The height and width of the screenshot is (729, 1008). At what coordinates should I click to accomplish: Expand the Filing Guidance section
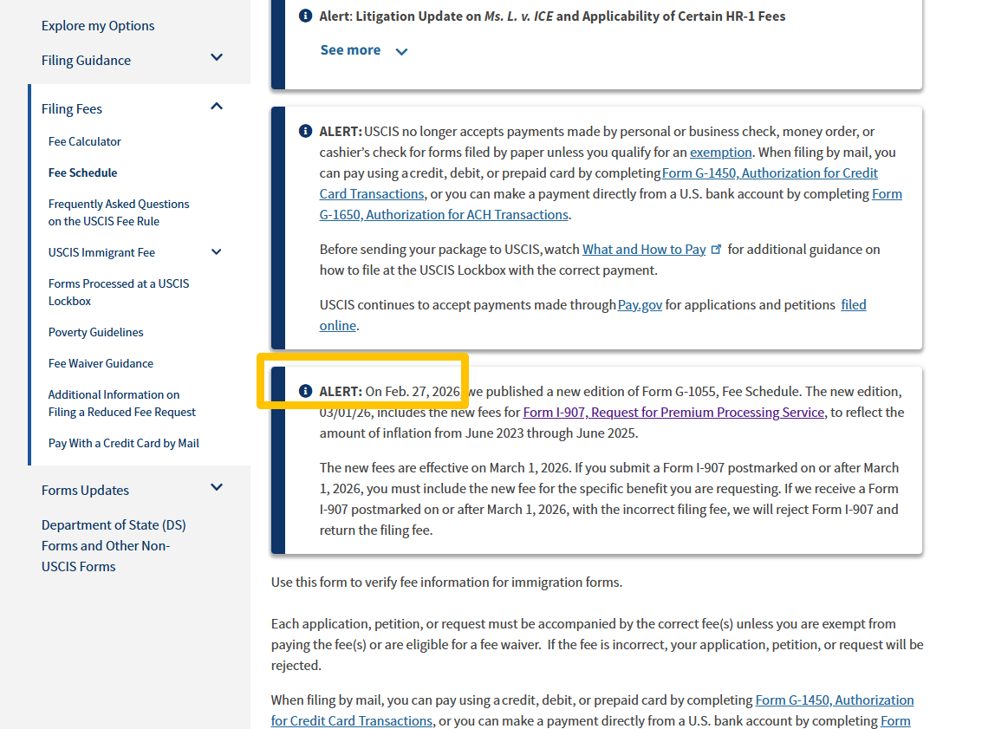pos(217,58)
